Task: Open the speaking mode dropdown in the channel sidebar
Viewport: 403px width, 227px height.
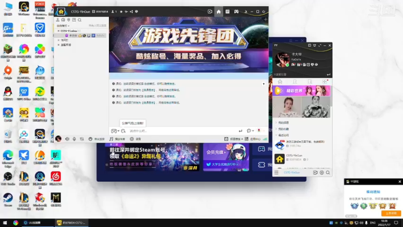Action: coord(63,26)
